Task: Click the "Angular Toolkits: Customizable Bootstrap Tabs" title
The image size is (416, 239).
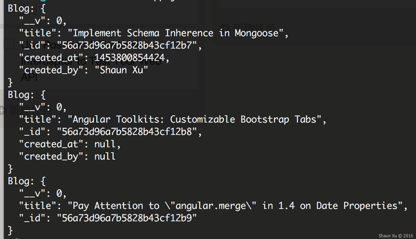Action: click(197, 119)
